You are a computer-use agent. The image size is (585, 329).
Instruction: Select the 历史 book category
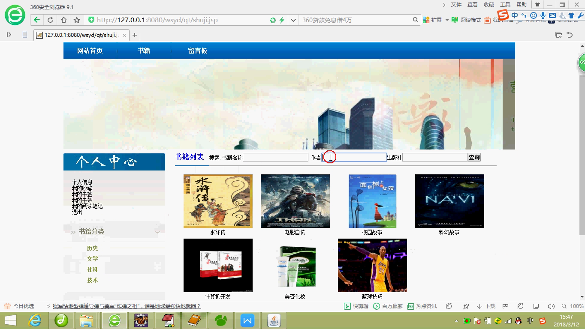(x=92, y=248)
